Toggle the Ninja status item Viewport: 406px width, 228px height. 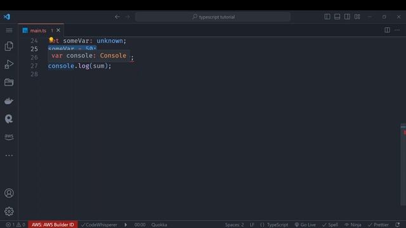pyautogui.click(x=353, y=225)
